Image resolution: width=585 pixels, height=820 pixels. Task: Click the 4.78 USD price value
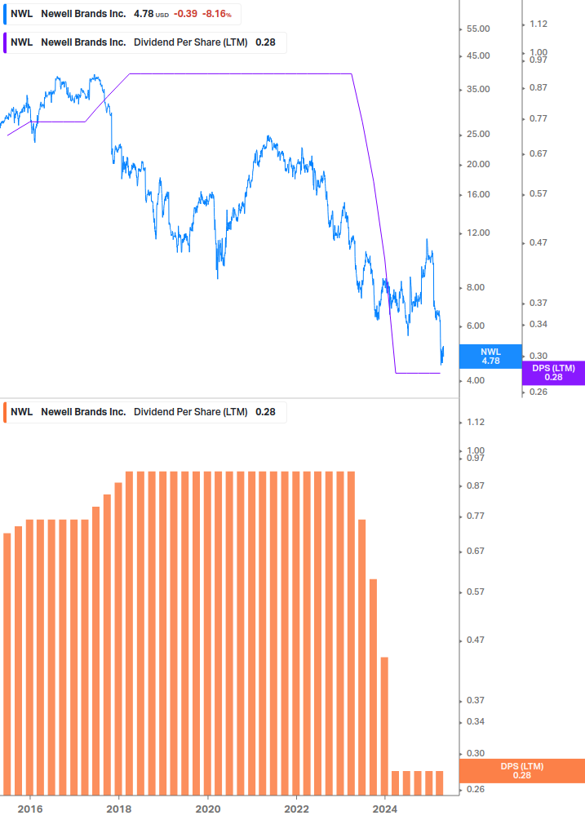click(151, 14)
